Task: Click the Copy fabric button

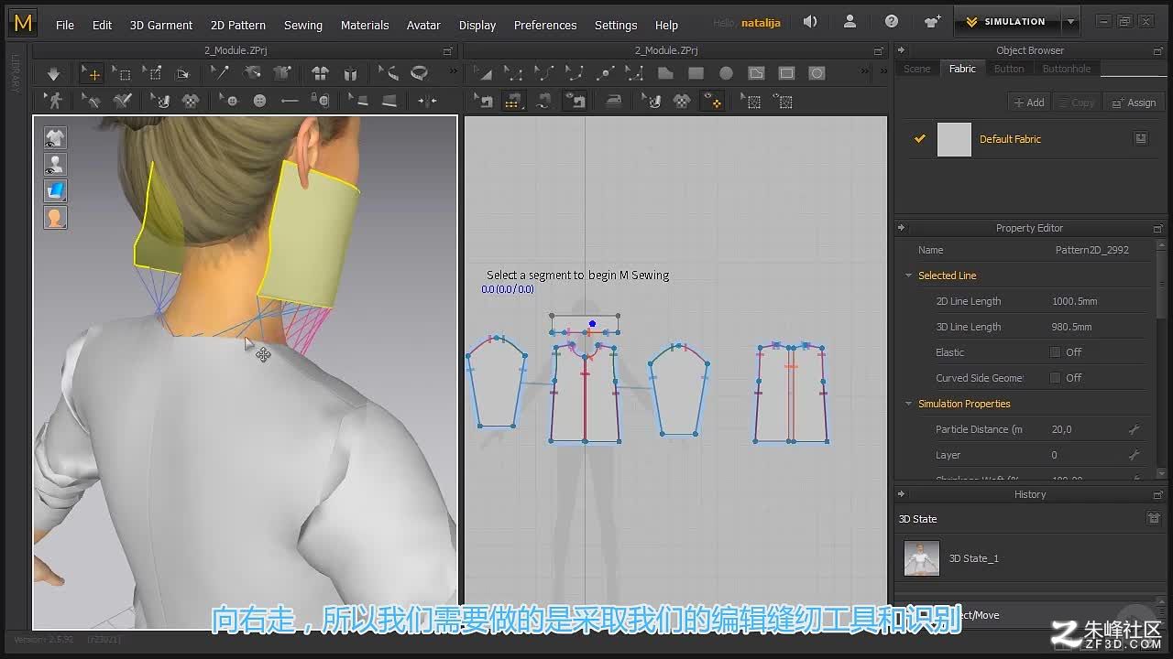Action: 1077,103
